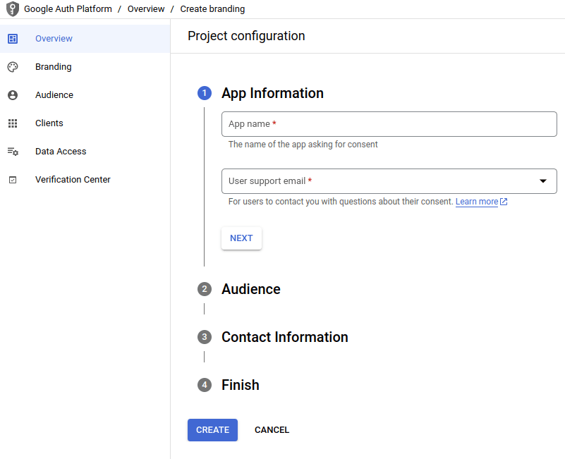
Task: Click the Data Access settings icon
Action: point(13,152)
